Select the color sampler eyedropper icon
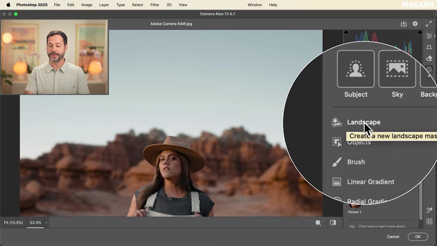The width and height of the screenshot is (437, 246). tap(429, 210)
